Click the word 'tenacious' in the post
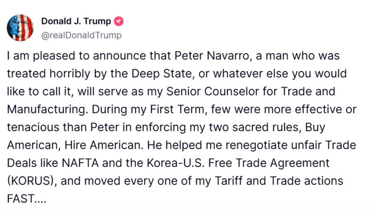The image size is (376, 213). click(x=33, y=127)
